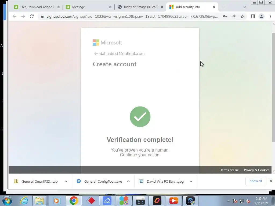
Task: Open the tab search dropdown arrow
Action: pos(245,7)
